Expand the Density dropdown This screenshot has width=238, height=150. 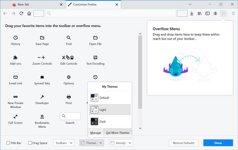coord(121,143)
